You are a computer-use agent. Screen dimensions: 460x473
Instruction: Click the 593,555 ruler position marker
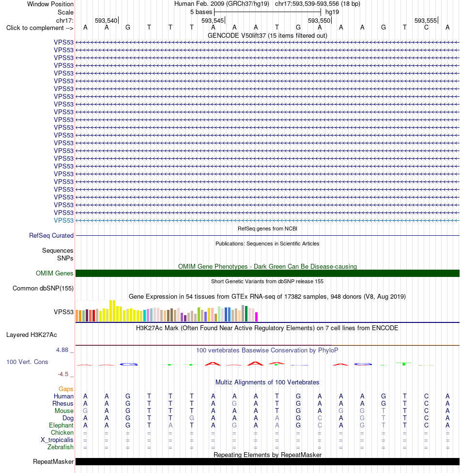(426, 20)
